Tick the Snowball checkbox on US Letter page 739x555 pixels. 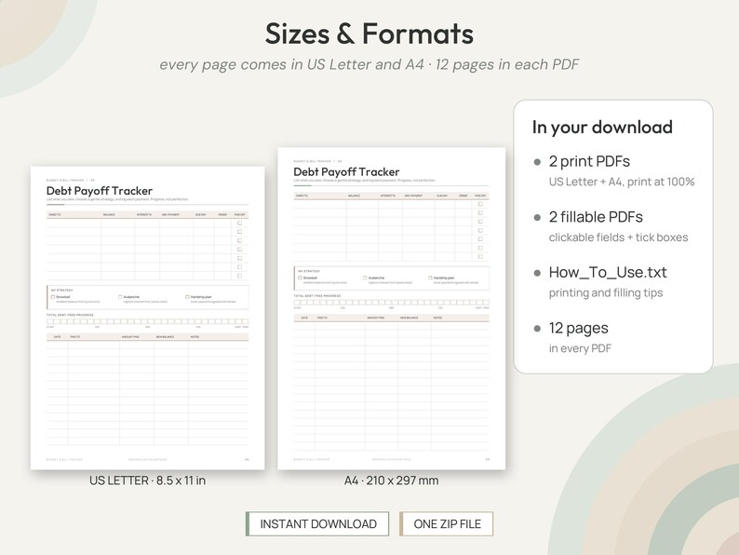tap(53, 297)
